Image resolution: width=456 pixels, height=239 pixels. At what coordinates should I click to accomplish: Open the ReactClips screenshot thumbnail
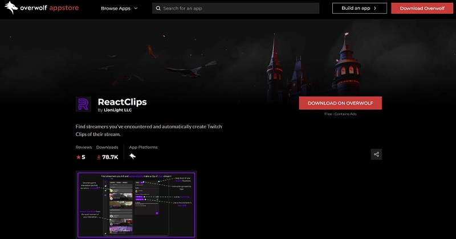point(136,205)
